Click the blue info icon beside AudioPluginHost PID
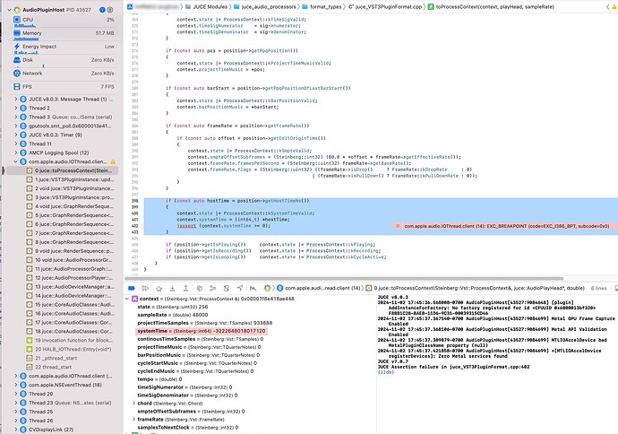Image resolution: width=618 pixels, height=434 pixels. click(102, 10)
